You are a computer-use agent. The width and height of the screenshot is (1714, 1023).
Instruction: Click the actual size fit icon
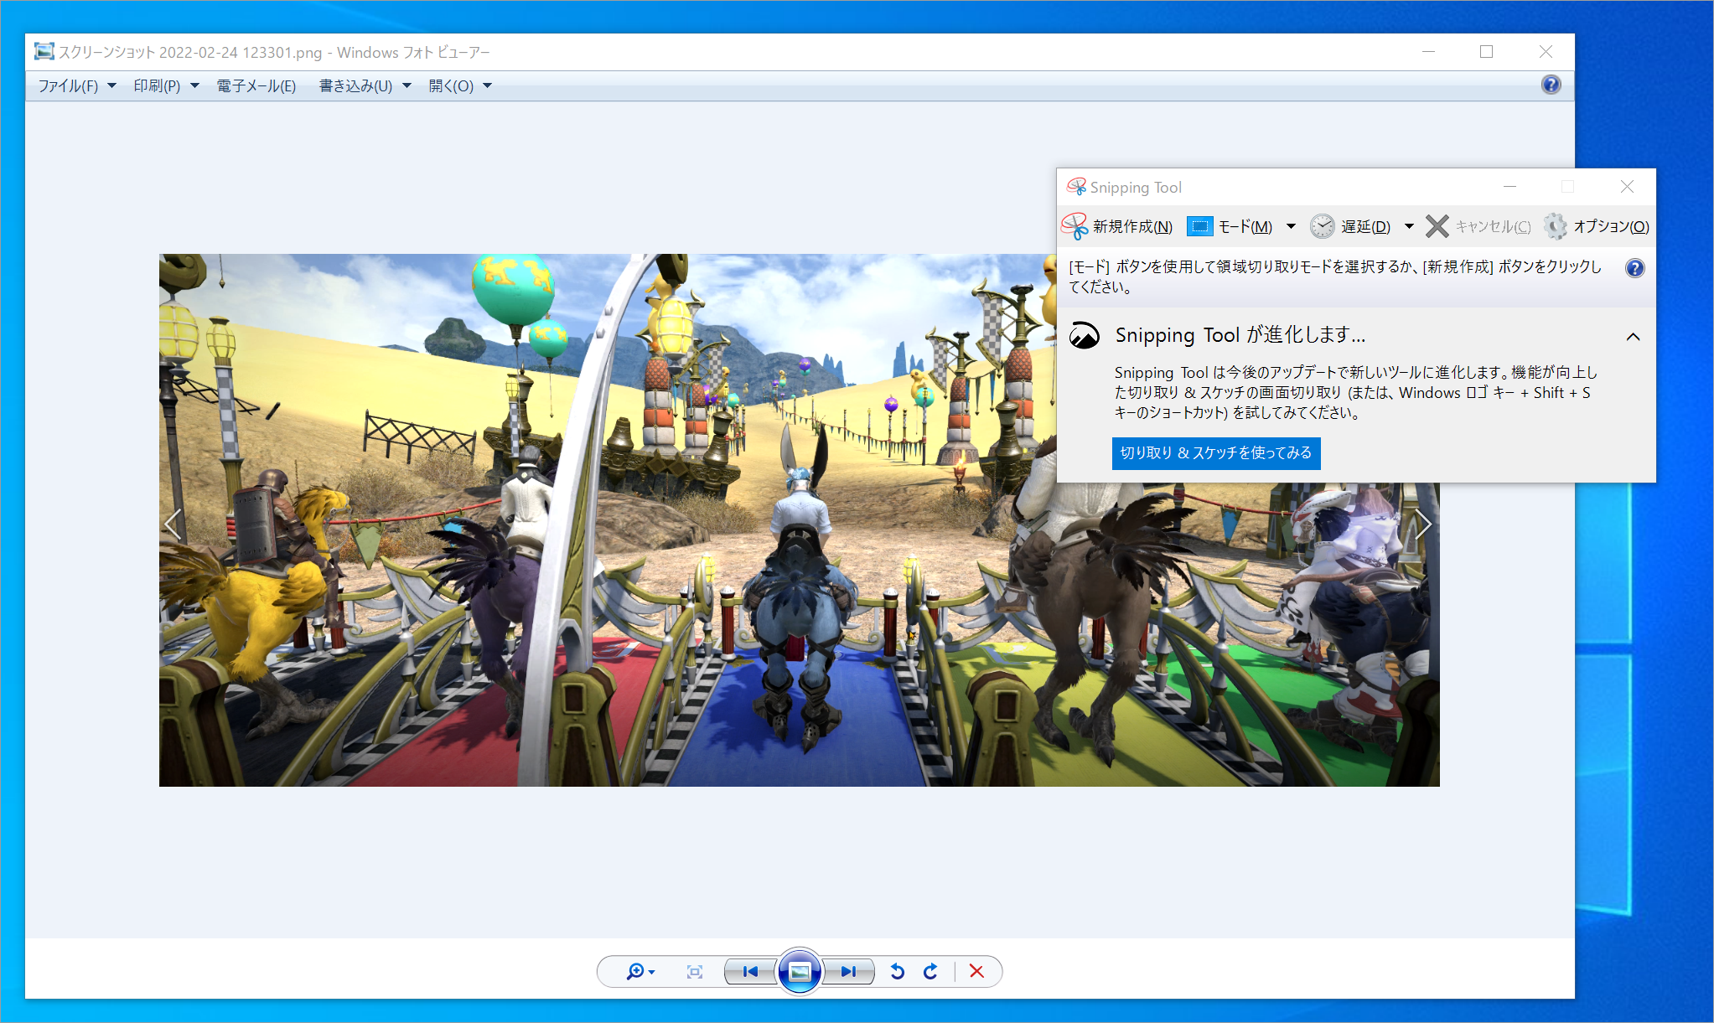point(694,971)
